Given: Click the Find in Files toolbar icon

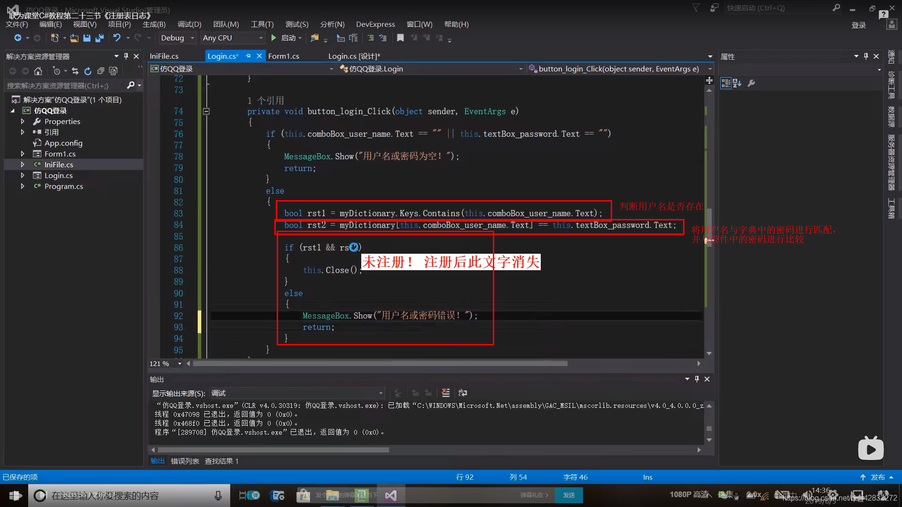Looking at the screenshot, I should [x=315, y=38].
